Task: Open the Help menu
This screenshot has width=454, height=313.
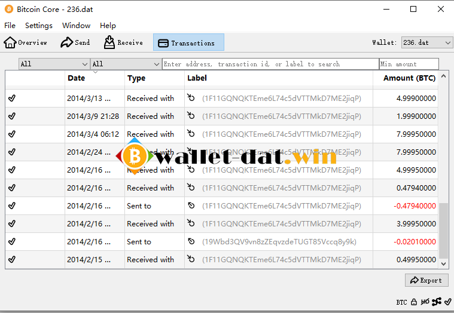Action: click(x=108, y=26)
